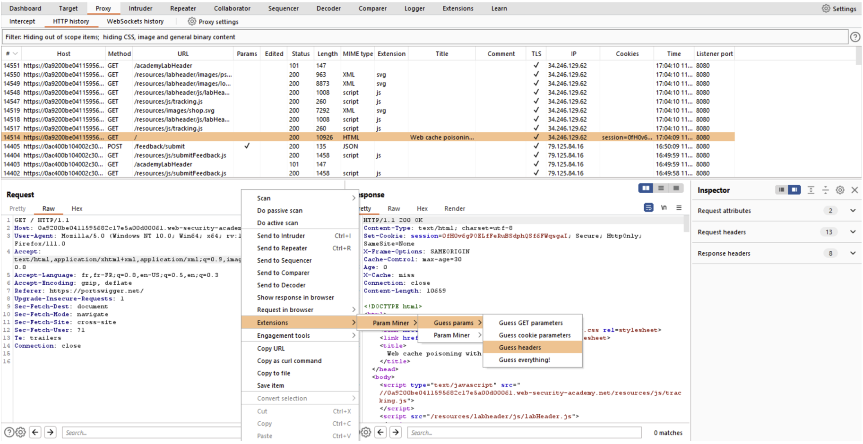Toggle response line-wrap icon

648,208
